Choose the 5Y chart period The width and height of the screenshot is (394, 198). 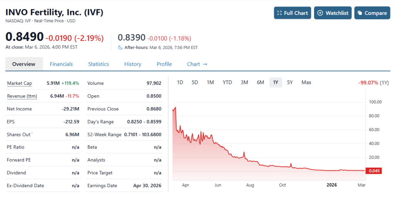click(x=290, y=82)
